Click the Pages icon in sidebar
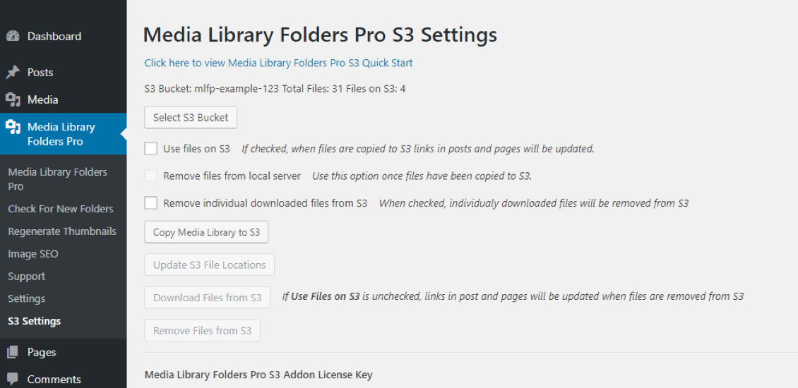Viewport: 798px width, 388px height. [13, 352]
